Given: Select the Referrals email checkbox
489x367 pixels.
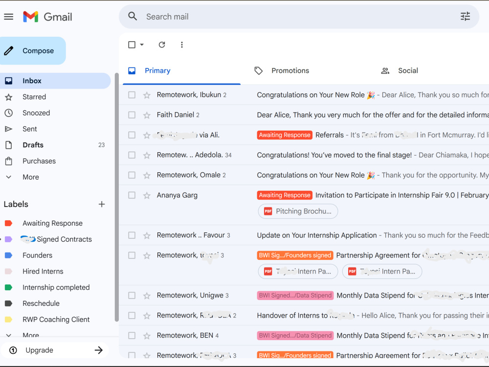Looking at the screenshot, I should (x=132, y=135).
